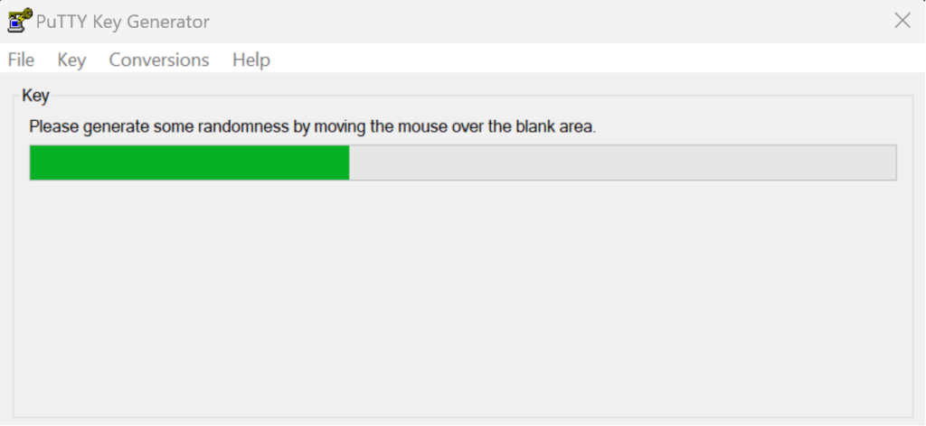
Task: Click the PuTTYgen app icon in title bar
Action: [x=20, y=20]
